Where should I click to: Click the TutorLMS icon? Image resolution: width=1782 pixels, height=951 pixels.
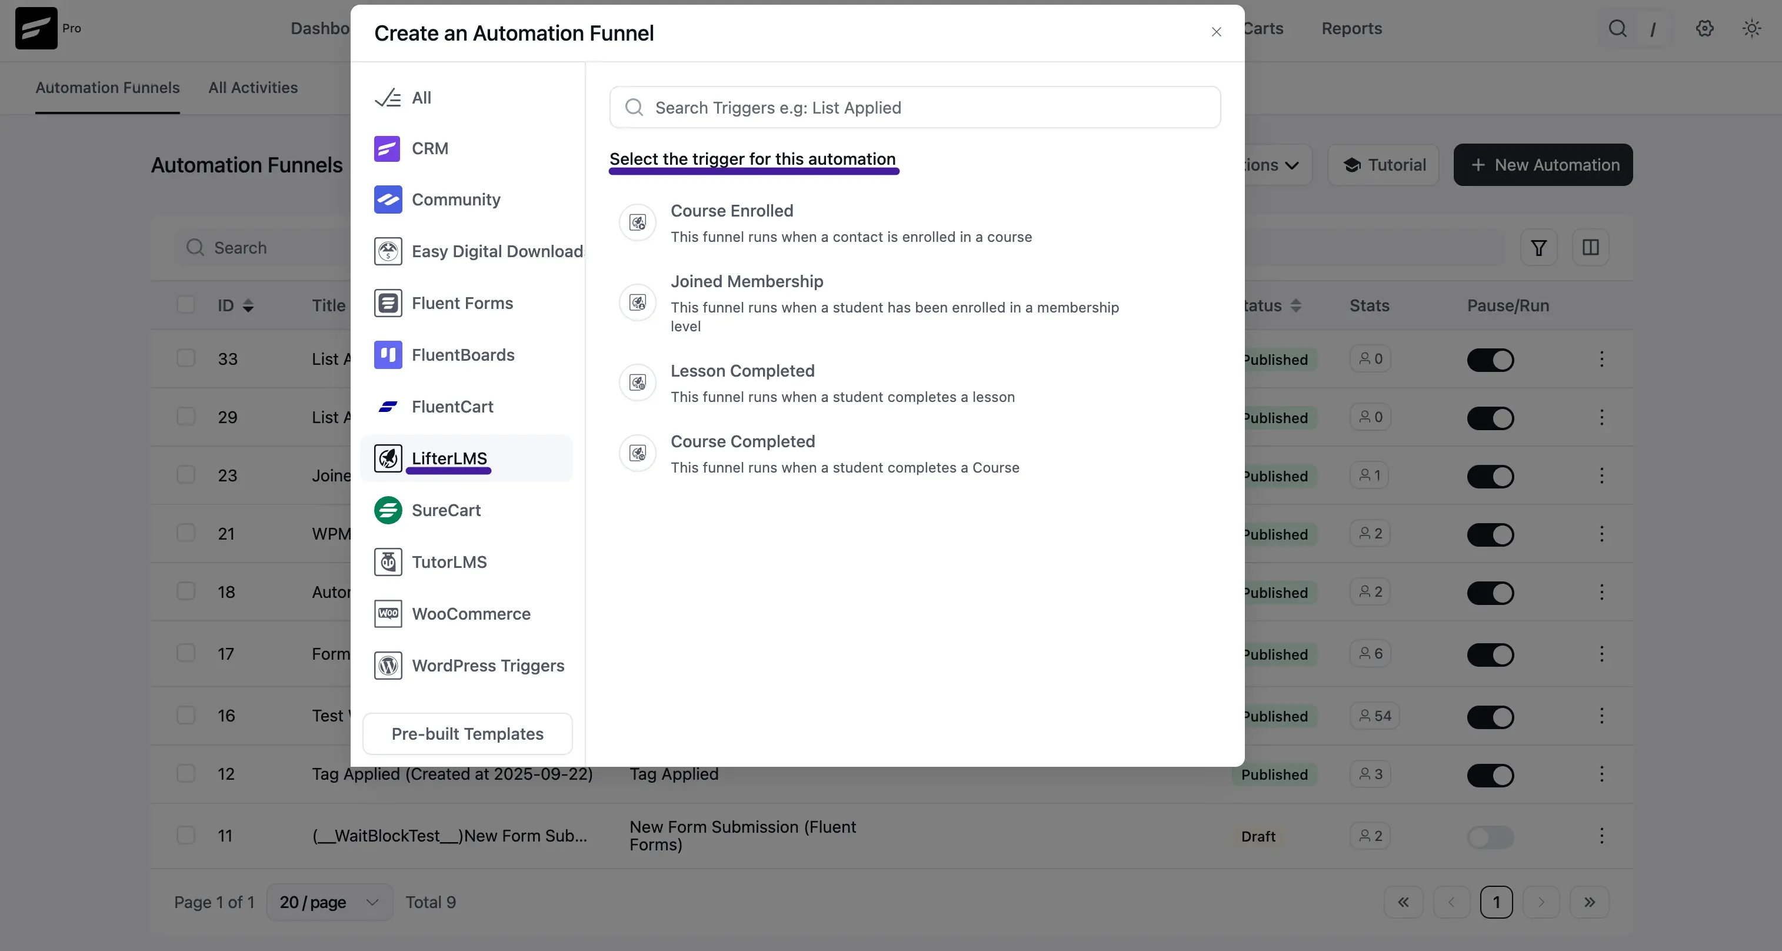tap(387, 562)
